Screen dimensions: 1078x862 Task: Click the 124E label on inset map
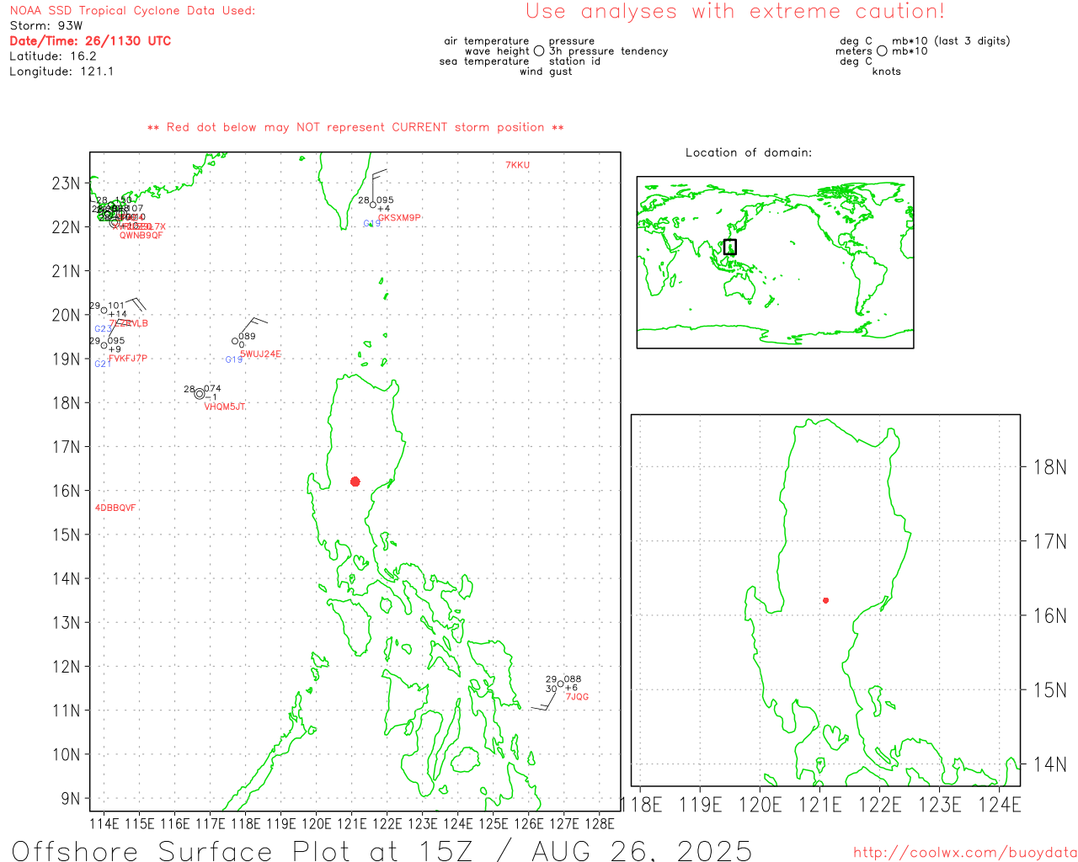[1000, 805]
